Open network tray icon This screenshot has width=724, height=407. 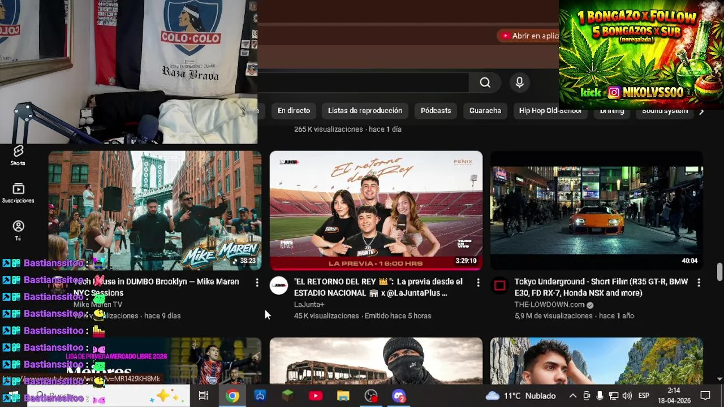[613, 396]
